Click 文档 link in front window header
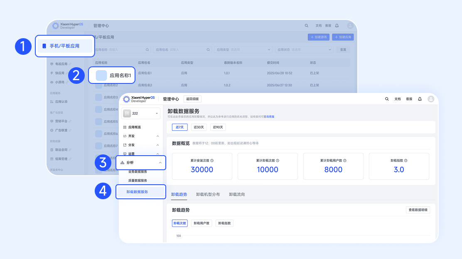Viewport: 462px width, 259px height. pyautogui.click(x=398, y=99)
